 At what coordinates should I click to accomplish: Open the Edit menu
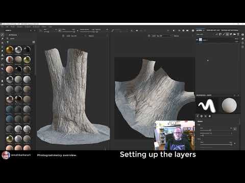(x=7, y=27)
